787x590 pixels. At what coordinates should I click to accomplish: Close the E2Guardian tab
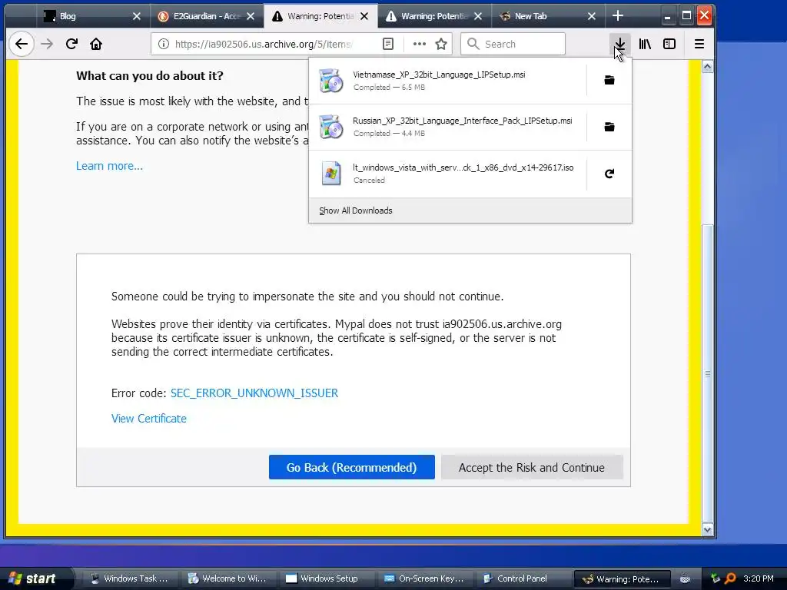point(251,17)
